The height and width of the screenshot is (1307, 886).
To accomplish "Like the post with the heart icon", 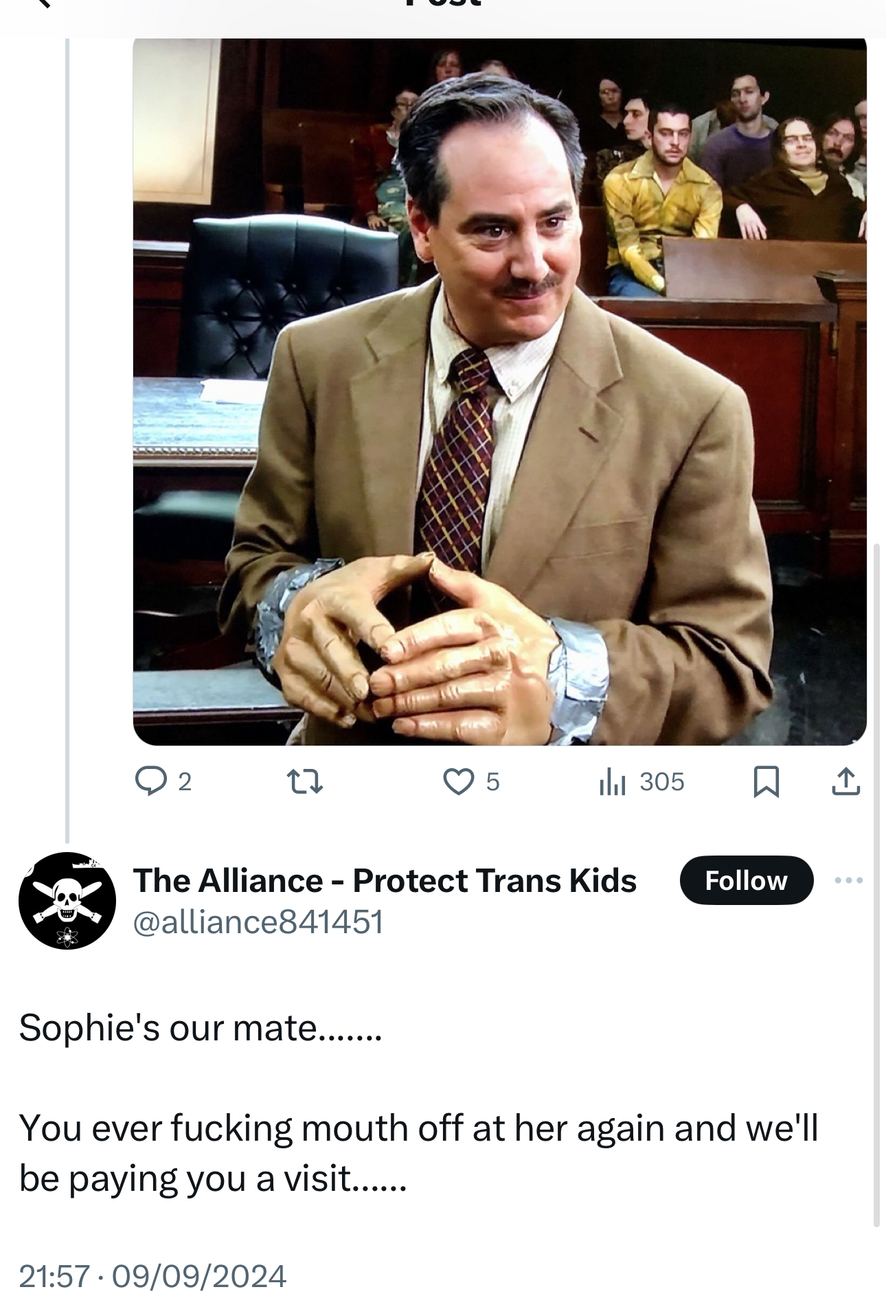I will point(457,782).
